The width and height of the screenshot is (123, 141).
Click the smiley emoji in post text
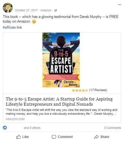tap(34, 22)
